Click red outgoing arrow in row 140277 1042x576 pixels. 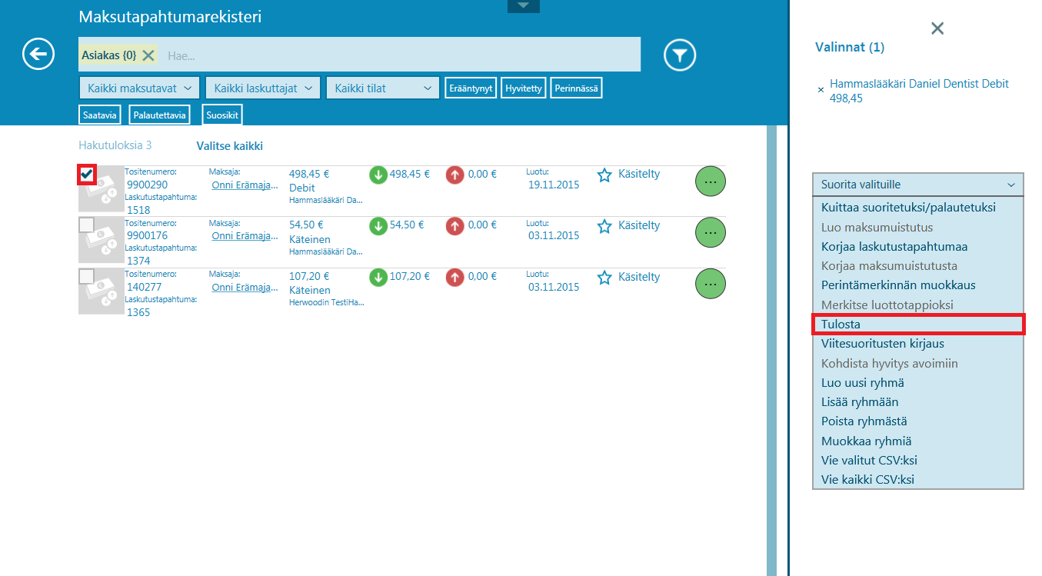tap(455, 277)
